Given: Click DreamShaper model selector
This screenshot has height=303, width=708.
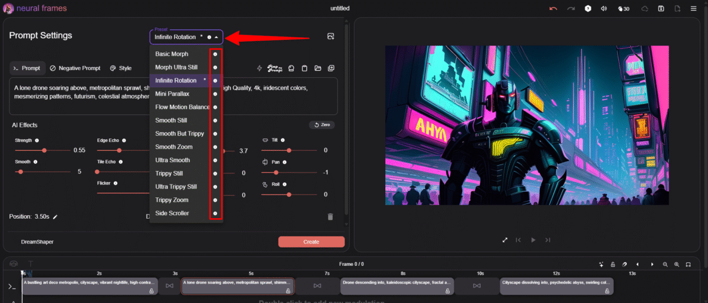Looking at the screenshot, I should coord(37,242).
